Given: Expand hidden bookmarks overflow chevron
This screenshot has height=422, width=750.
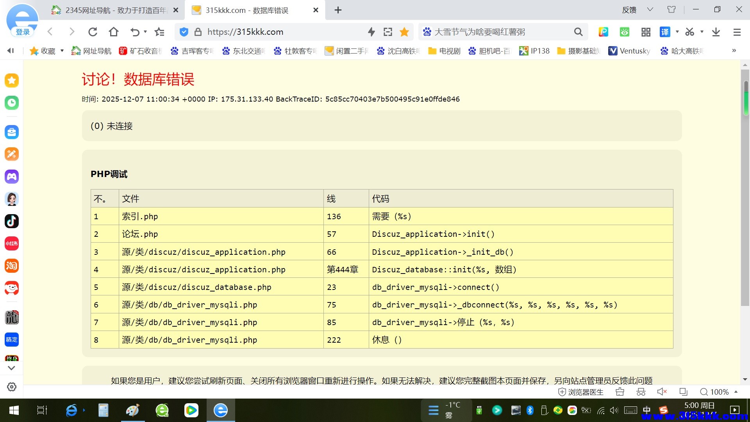Looking at the screenshot, I should point(734,51).
